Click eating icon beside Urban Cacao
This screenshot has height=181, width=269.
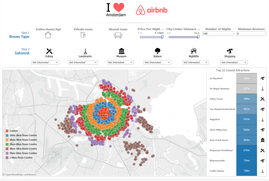[262, 99]
